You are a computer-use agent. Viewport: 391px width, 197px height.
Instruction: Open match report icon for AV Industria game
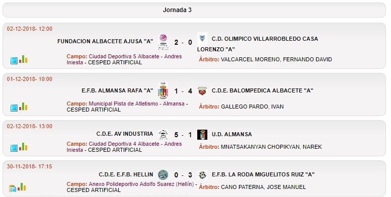tap(14, 148)
